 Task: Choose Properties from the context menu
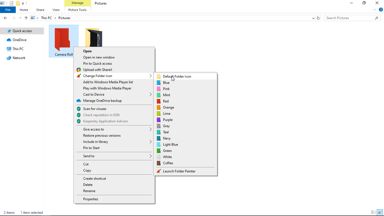pyautogui.click(x=91, y=199)
